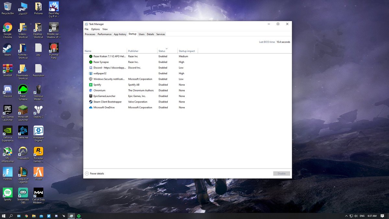This screenshot has width=389, height=219.
Task: Select the League of Legends desktop icon
Action: [x=23, y=175]
